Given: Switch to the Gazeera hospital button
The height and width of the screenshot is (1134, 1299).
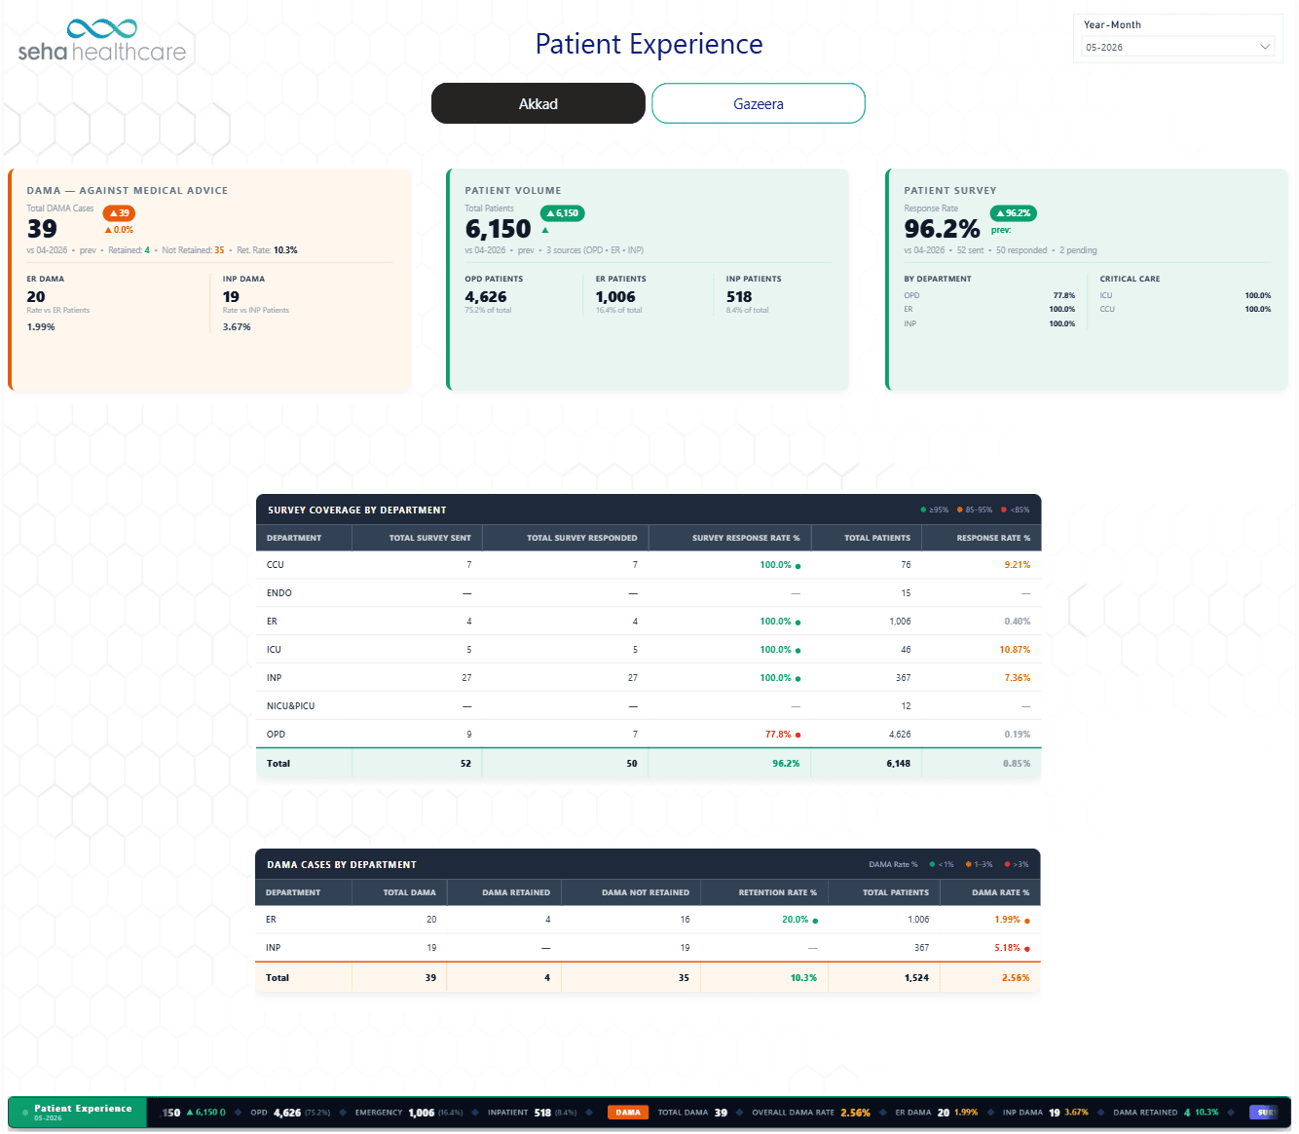Looking at the screenshot, I should point(759,103).
